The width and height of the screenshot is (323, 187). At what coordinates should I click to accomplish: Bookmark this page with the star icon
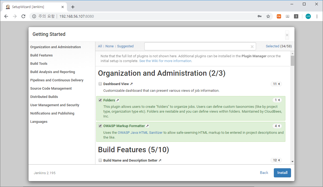click(x=268, y=16)
